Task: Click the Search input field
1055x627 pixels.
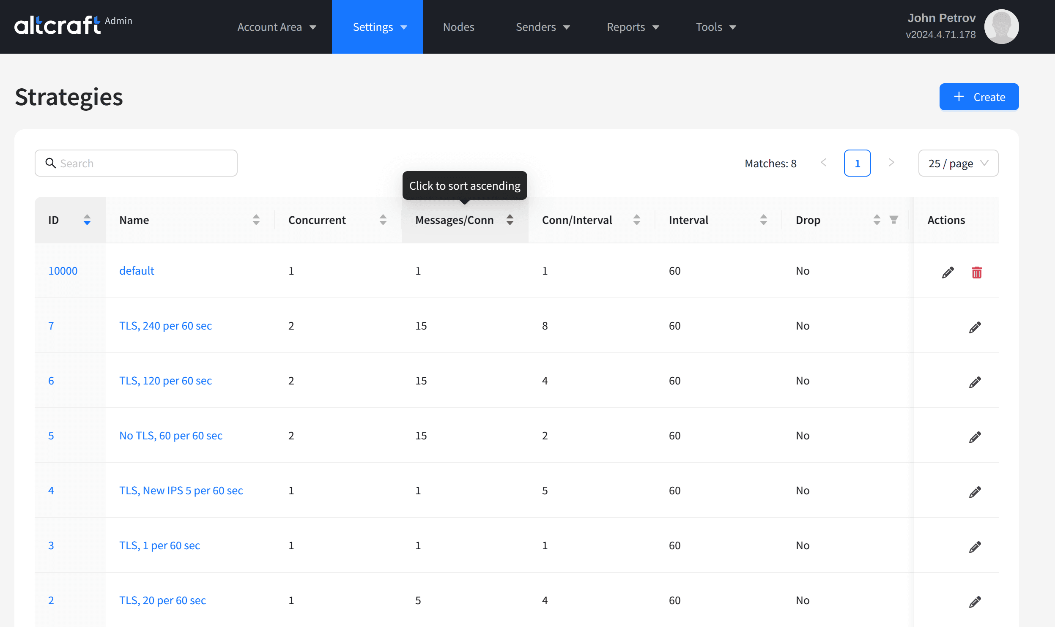Action: (136, 163)
